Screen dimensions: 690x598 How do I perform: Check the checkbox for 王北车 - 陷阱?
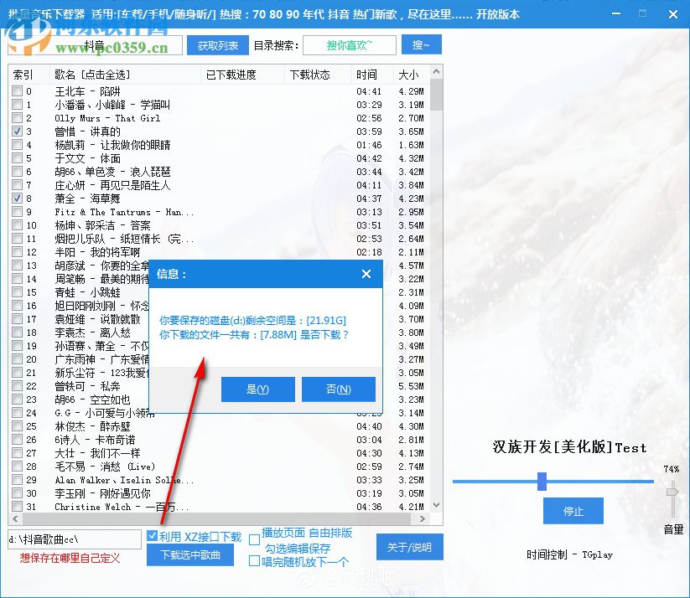[18, 90]
